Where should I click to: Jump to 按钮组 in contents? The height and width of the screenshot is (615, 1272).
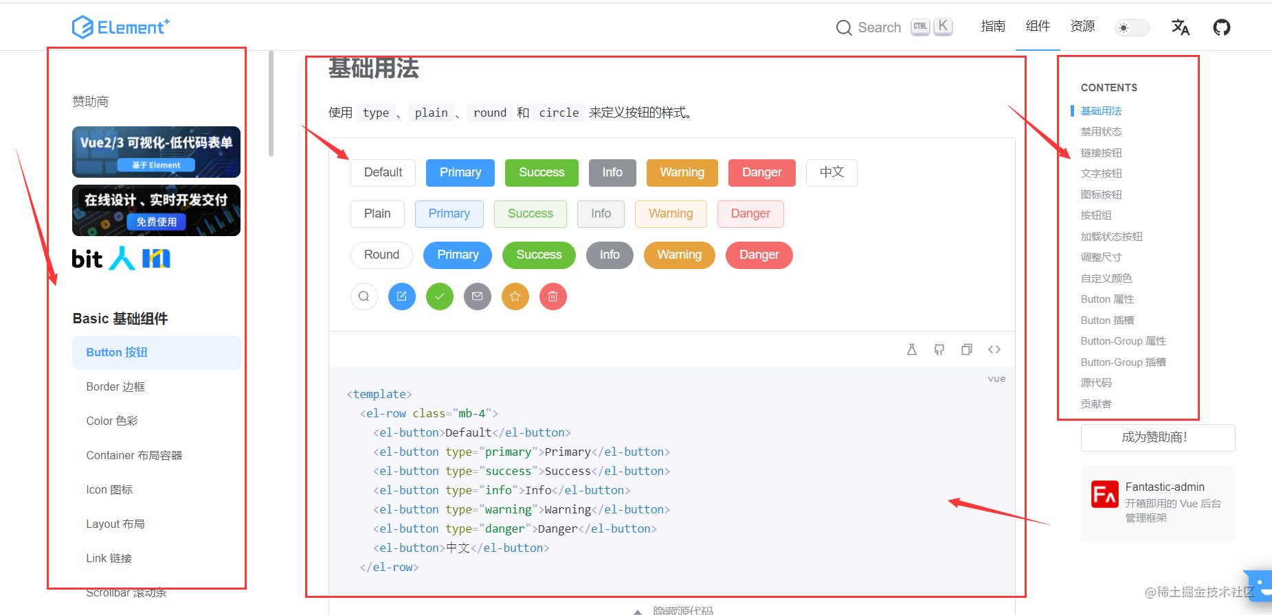point(1096,215)
